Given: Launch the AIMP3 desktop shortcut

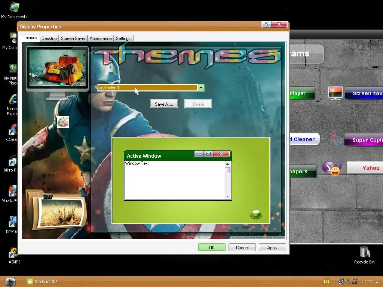Looking at the screenshot, I should tap(14, 256).
